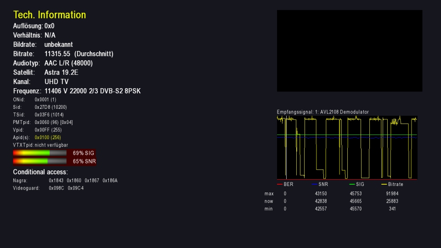Click Videoguard CAID 0x098C
The width and height of the screenshot is (441, 248).
(x=56, y=188)
